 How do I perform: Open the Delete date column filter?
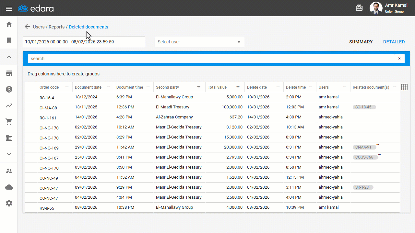click(x=278, y=87)
